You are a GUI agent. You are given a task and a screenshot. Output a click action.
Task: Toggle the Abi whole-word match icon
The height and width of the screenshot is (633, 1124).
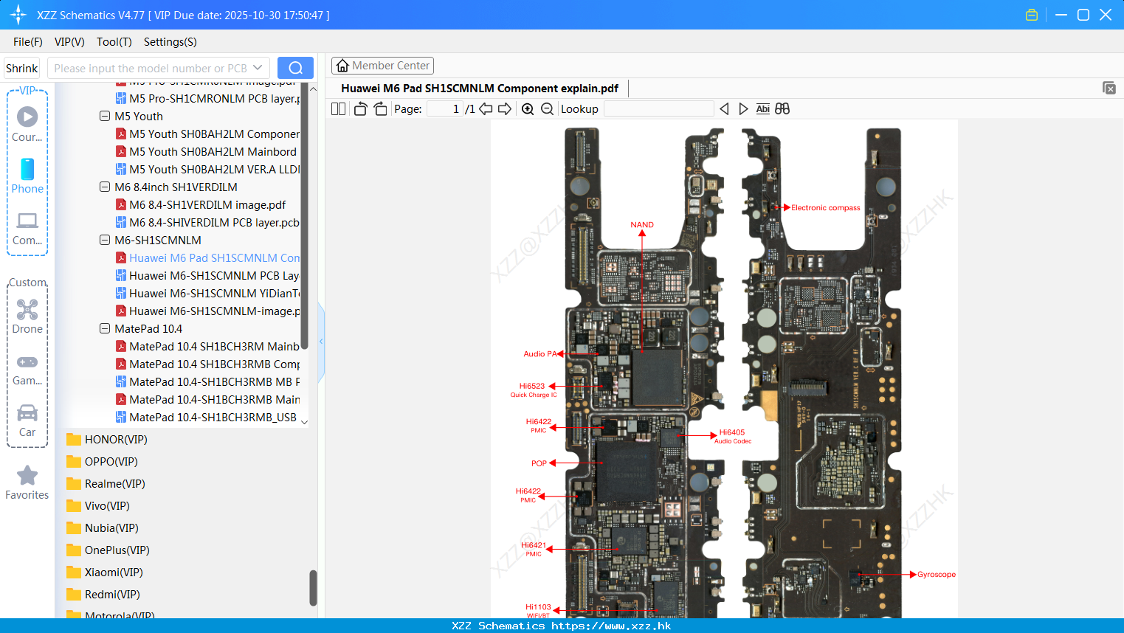point(762,109)
